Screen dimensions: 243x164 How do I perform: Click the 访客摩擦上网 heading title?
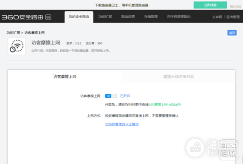point(46,43)
